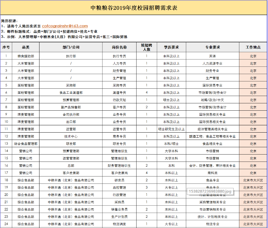This screenshot has height=228, width=268.
Task: Click the 战略/政治/中文 cell
Action: coord(212,100)
